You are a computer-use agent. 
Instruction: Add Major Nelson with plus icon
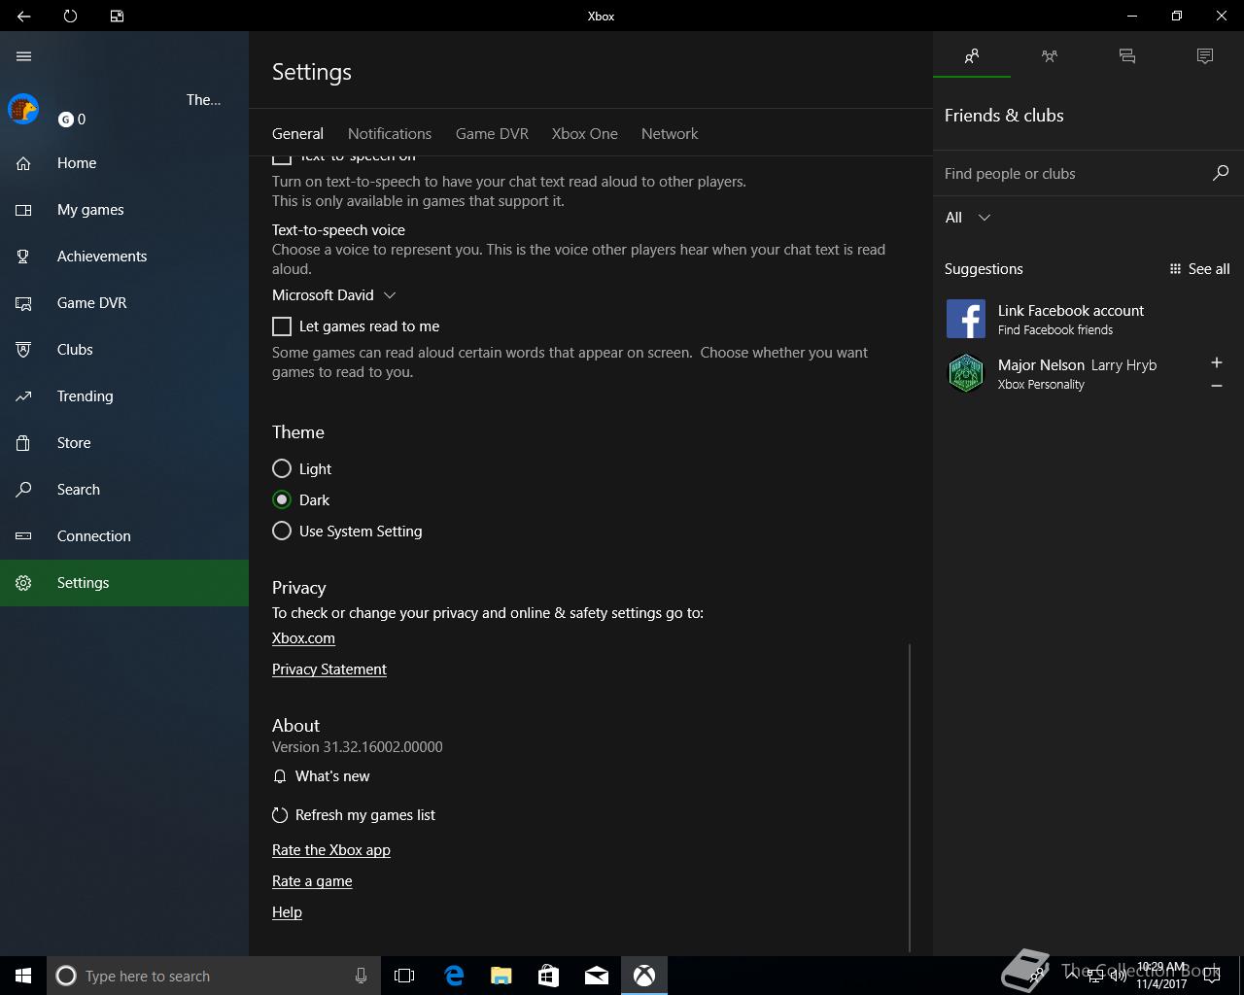click(1217, 362)
